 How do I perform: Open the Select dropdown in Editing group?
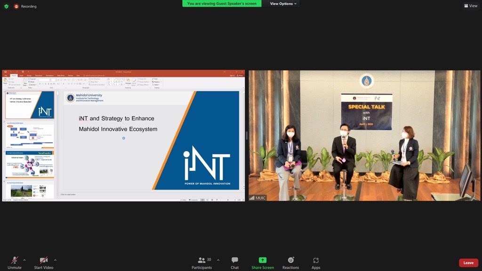pos(155,85)
